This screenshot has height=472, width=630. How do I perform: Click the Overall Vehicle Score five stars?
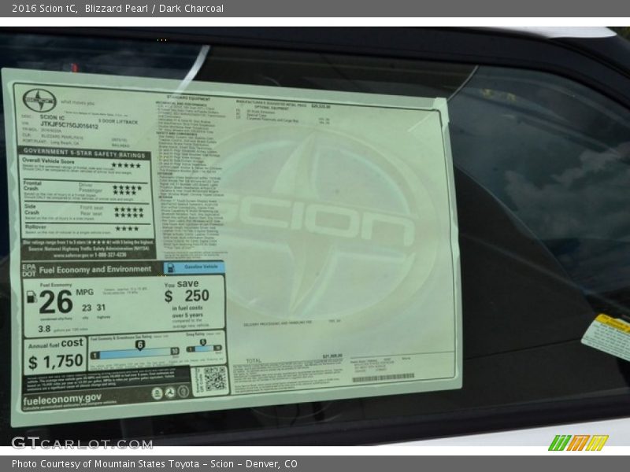(126, 165)
